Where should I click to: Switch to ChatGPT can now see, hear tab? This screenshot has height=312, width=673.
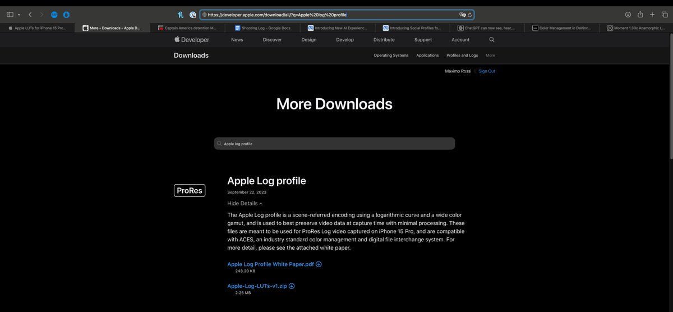pyautogui.click(x=486, y=27)
